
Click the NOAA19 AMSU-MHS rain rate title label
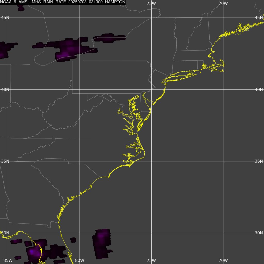click(x=63, y=2)
